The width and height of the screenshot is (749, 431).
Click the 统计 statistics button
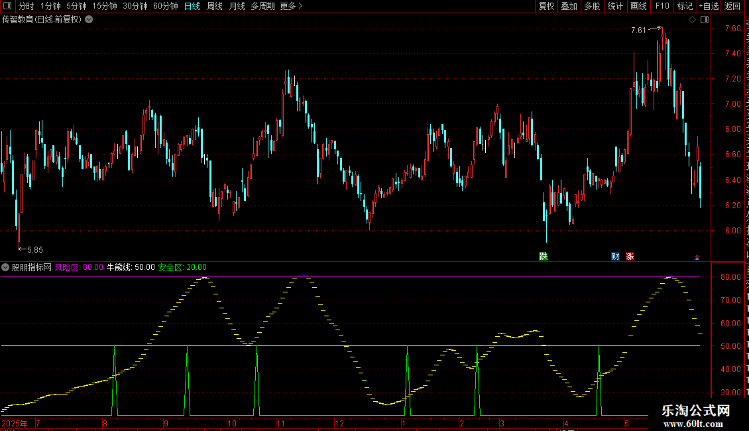pos(615,6)
